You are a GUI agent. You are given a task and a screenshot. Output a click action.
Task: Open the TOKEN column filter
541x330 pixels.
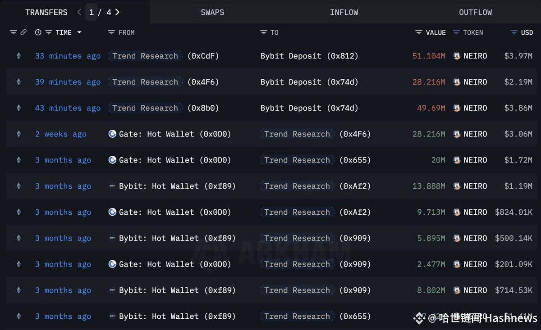coord(456,32)
